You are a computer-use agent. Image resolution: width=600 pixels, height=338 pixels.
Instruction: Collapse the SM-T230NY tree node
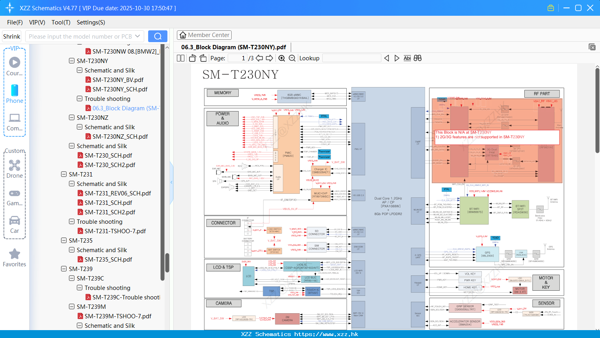(x=72, y=61)
